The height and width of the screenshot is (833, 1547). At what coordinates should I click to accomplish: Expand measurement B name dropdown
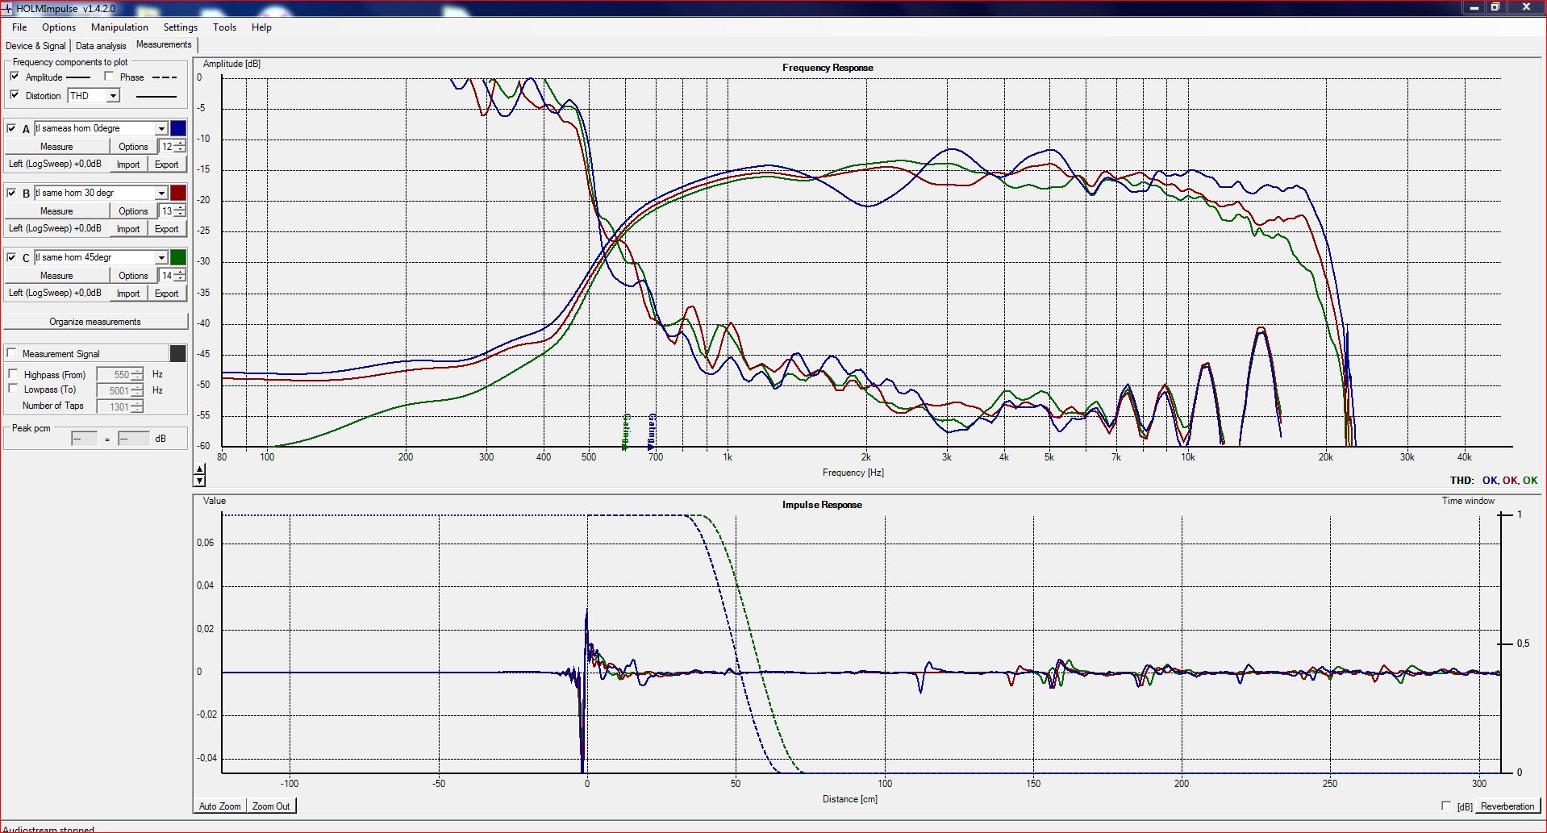[161, 193]
